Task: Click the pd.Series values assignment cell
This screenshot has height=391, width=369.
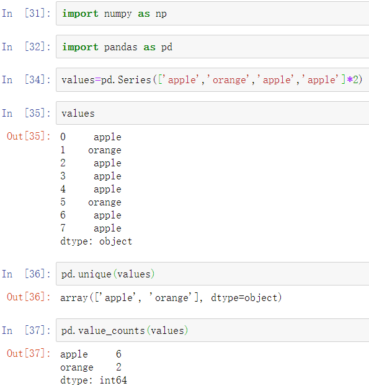Action: (x=213, y=80)
